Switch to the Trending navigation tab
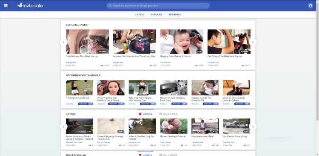 (174, 14)
